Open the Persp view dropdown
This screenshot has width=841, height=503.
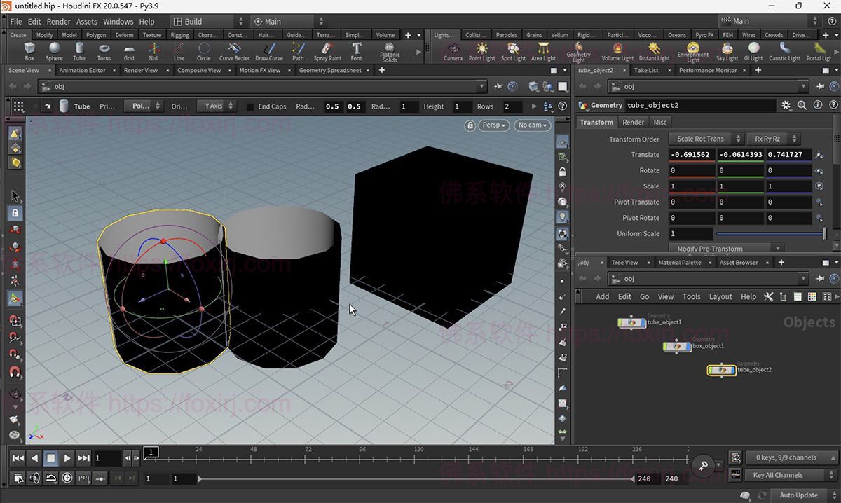coord(494,125)
